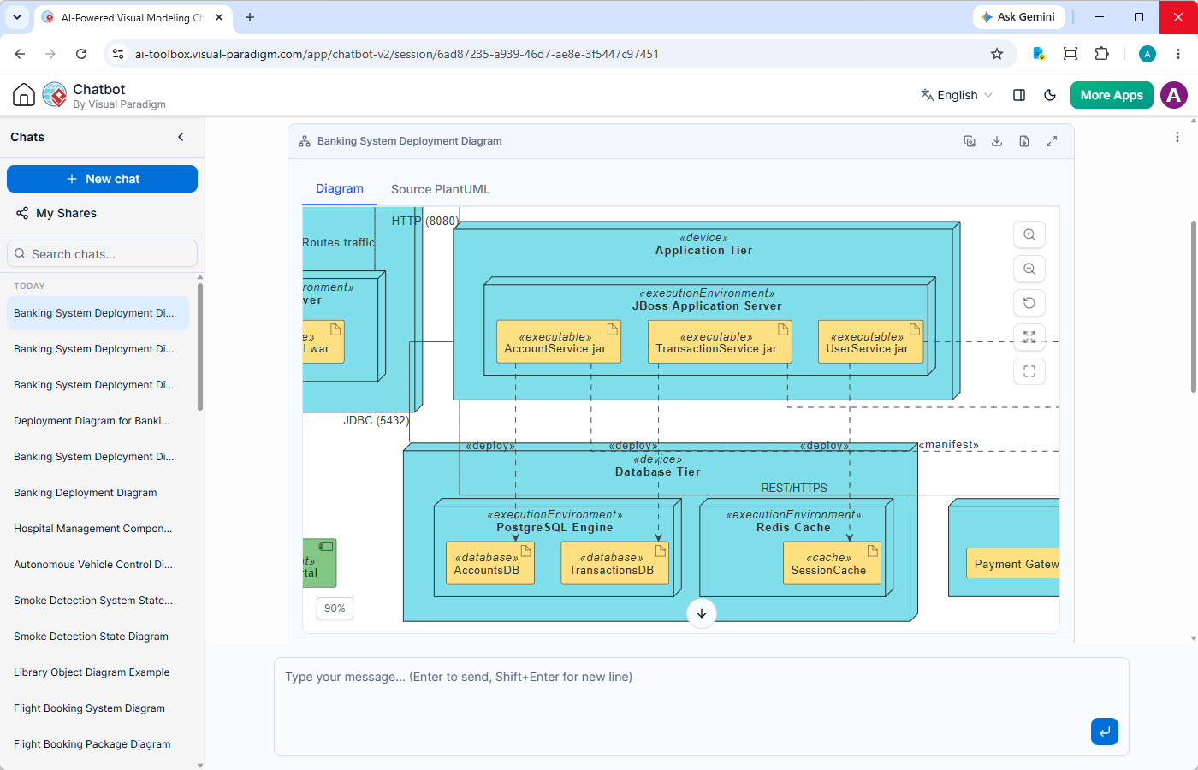Screen dimensions: 1198x770
Task: Open the English language dropdown
Action: pyautogui.click(x=957, y=95)
